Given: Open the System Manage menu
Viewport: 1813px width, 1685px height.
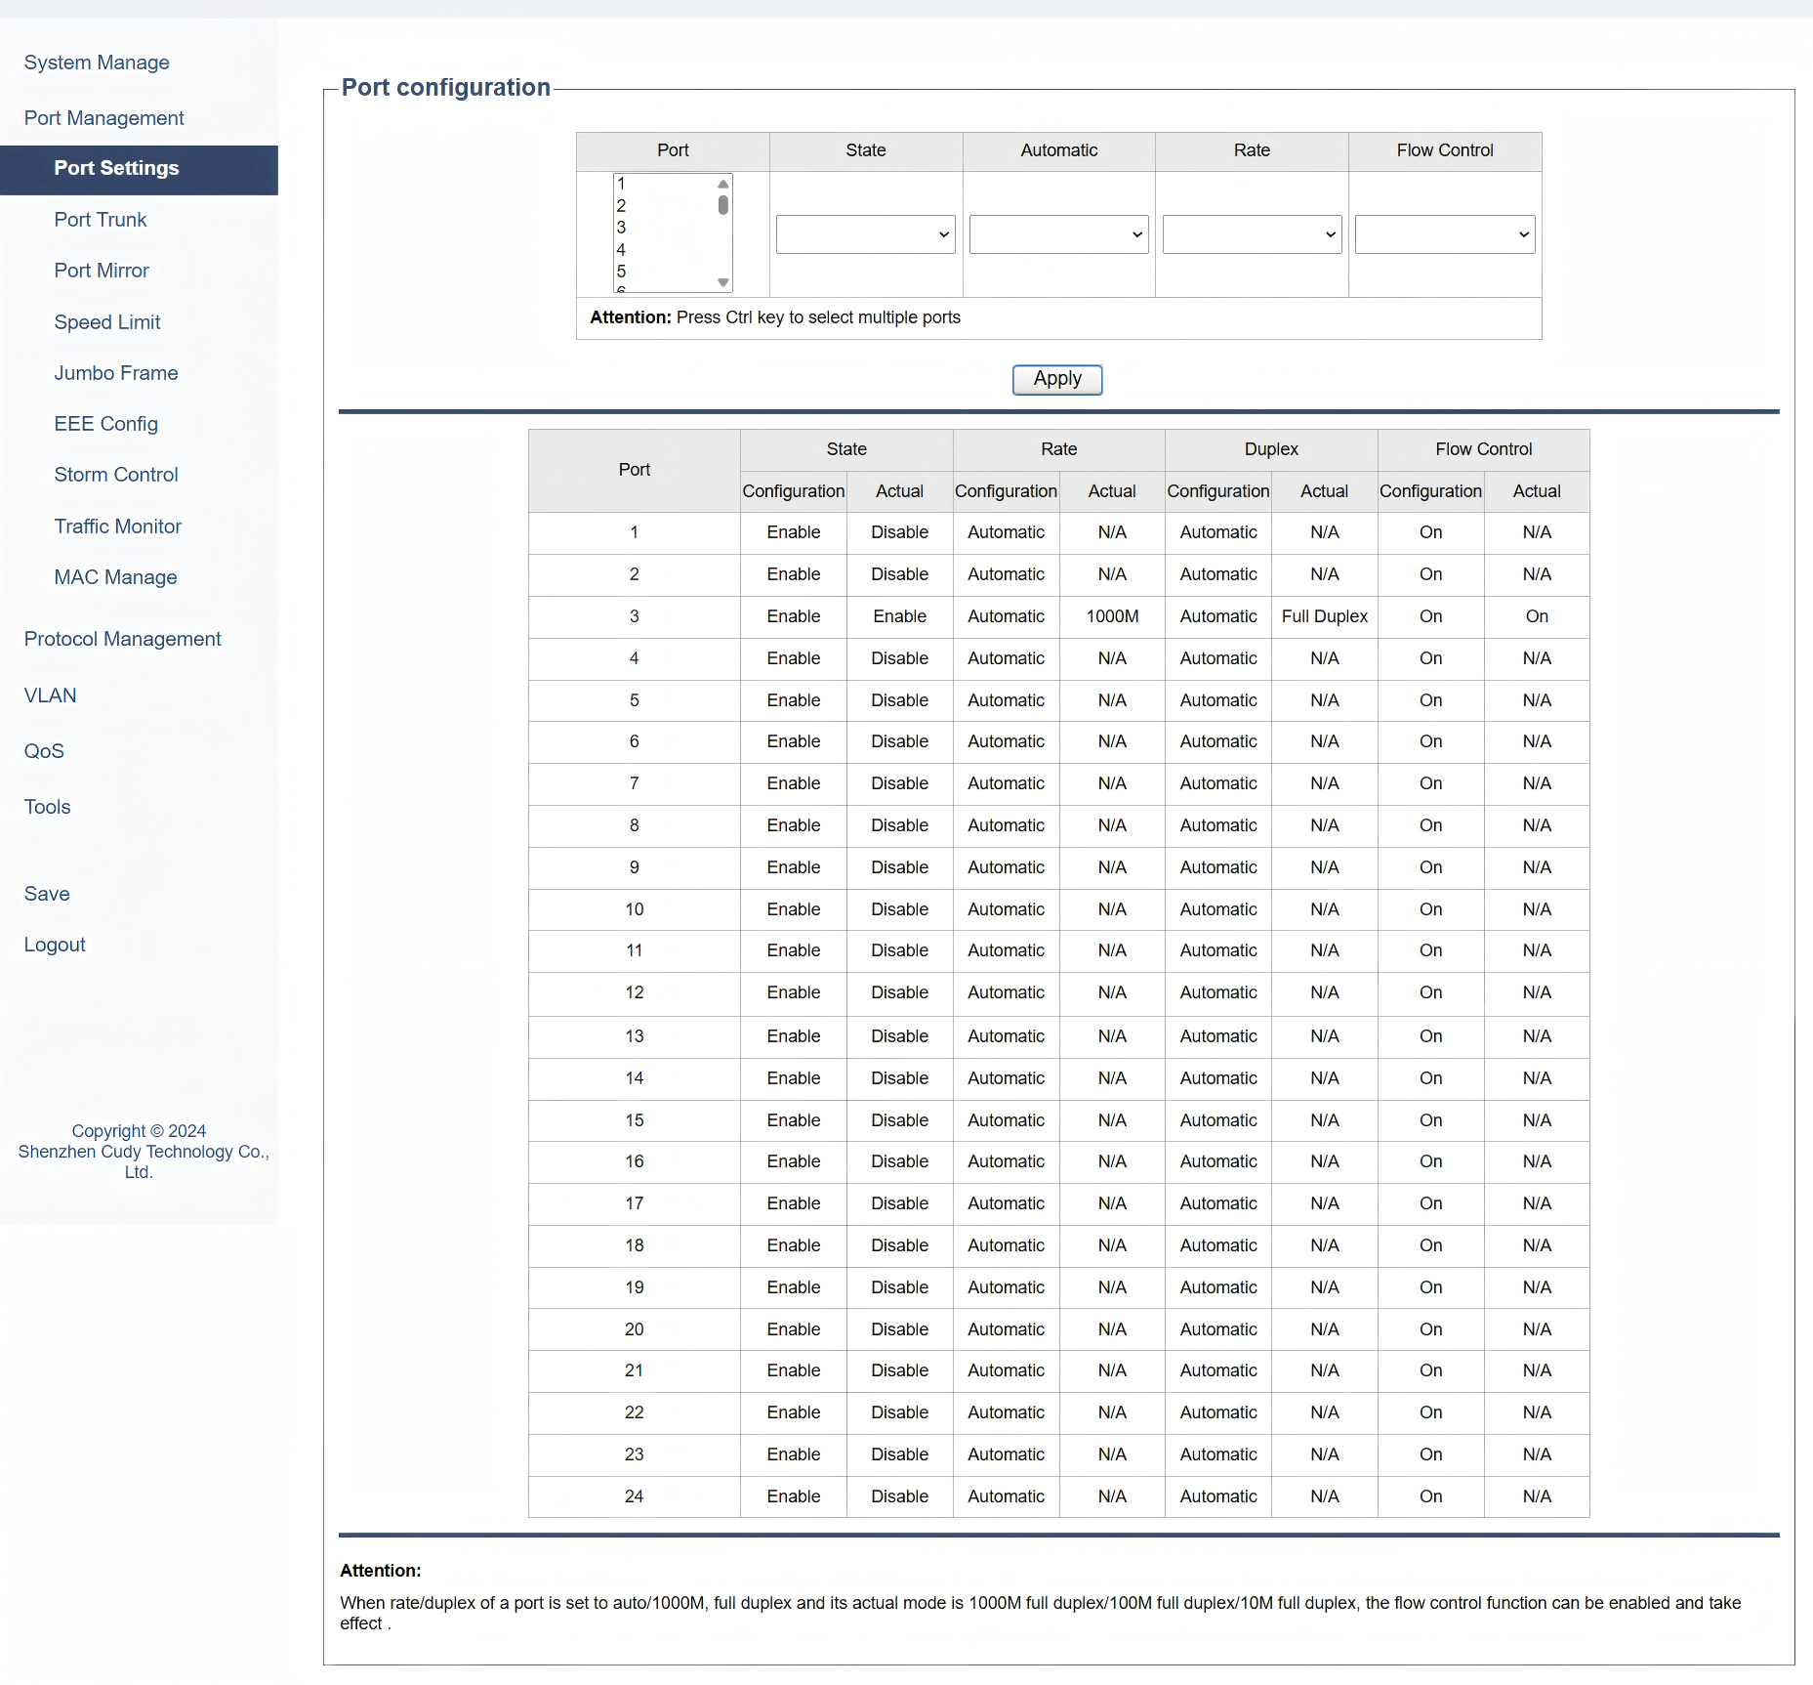Looking at the screenshot, I should tap(97, 63).
